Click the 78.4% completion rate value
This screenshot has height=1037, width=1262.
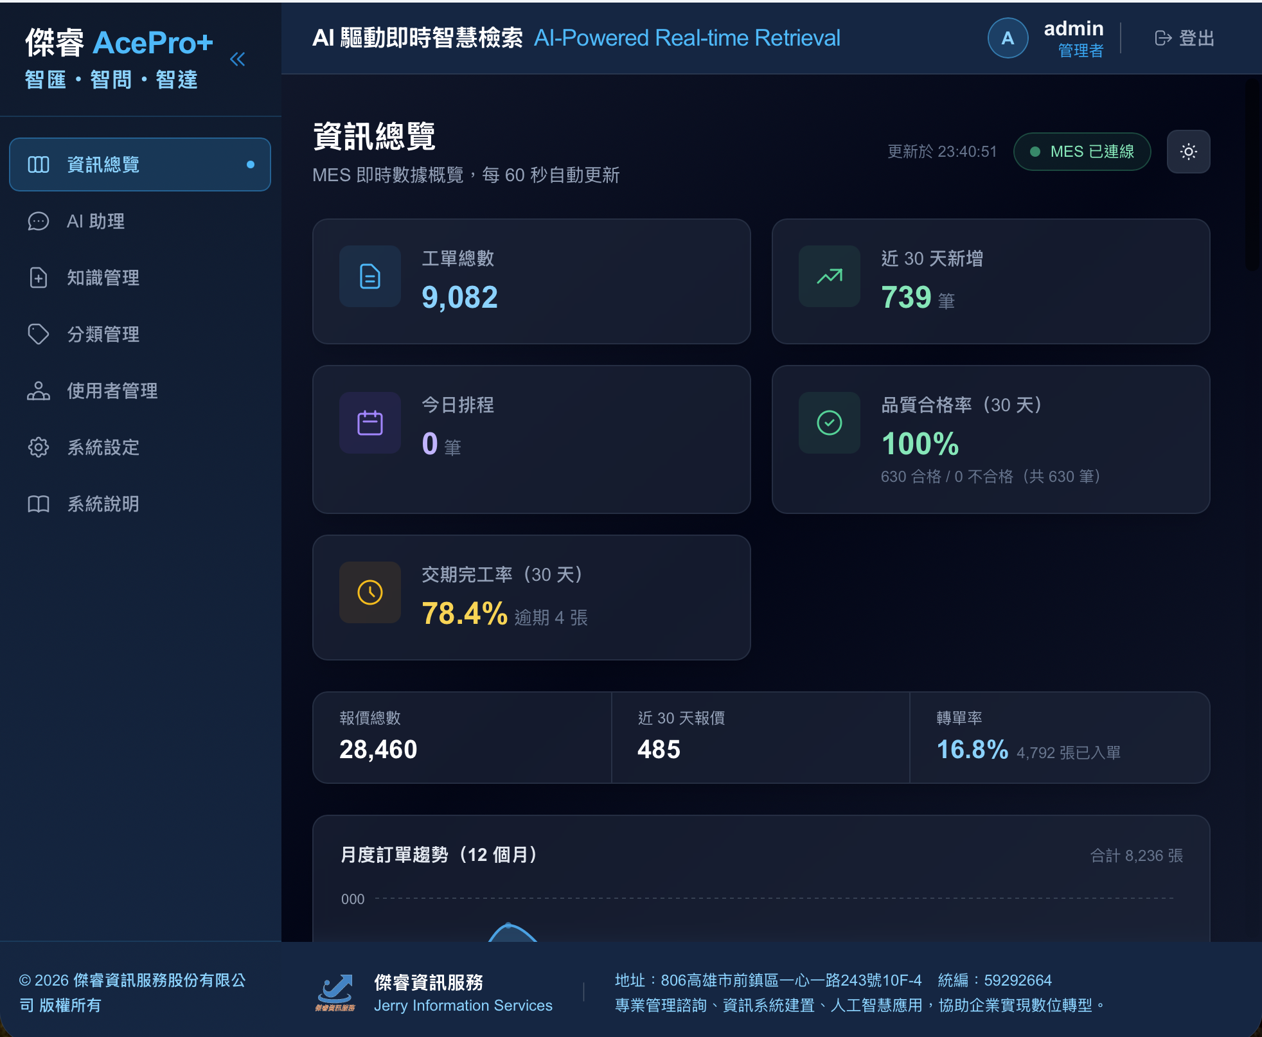pos(465,614)
